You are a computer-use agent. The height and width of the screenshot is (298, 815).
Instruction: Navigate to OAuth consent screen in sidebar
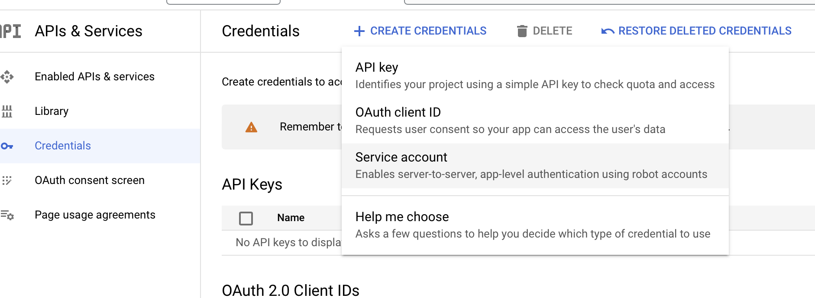pyautogui.click(x=90, y=181)
